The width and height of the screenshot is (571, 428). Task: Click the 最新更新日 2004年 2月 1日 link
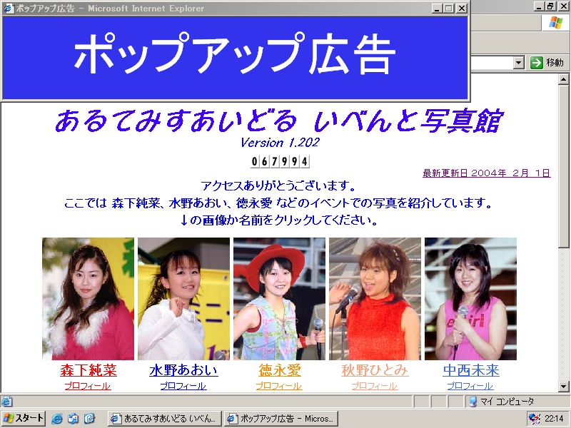[487, 173]
